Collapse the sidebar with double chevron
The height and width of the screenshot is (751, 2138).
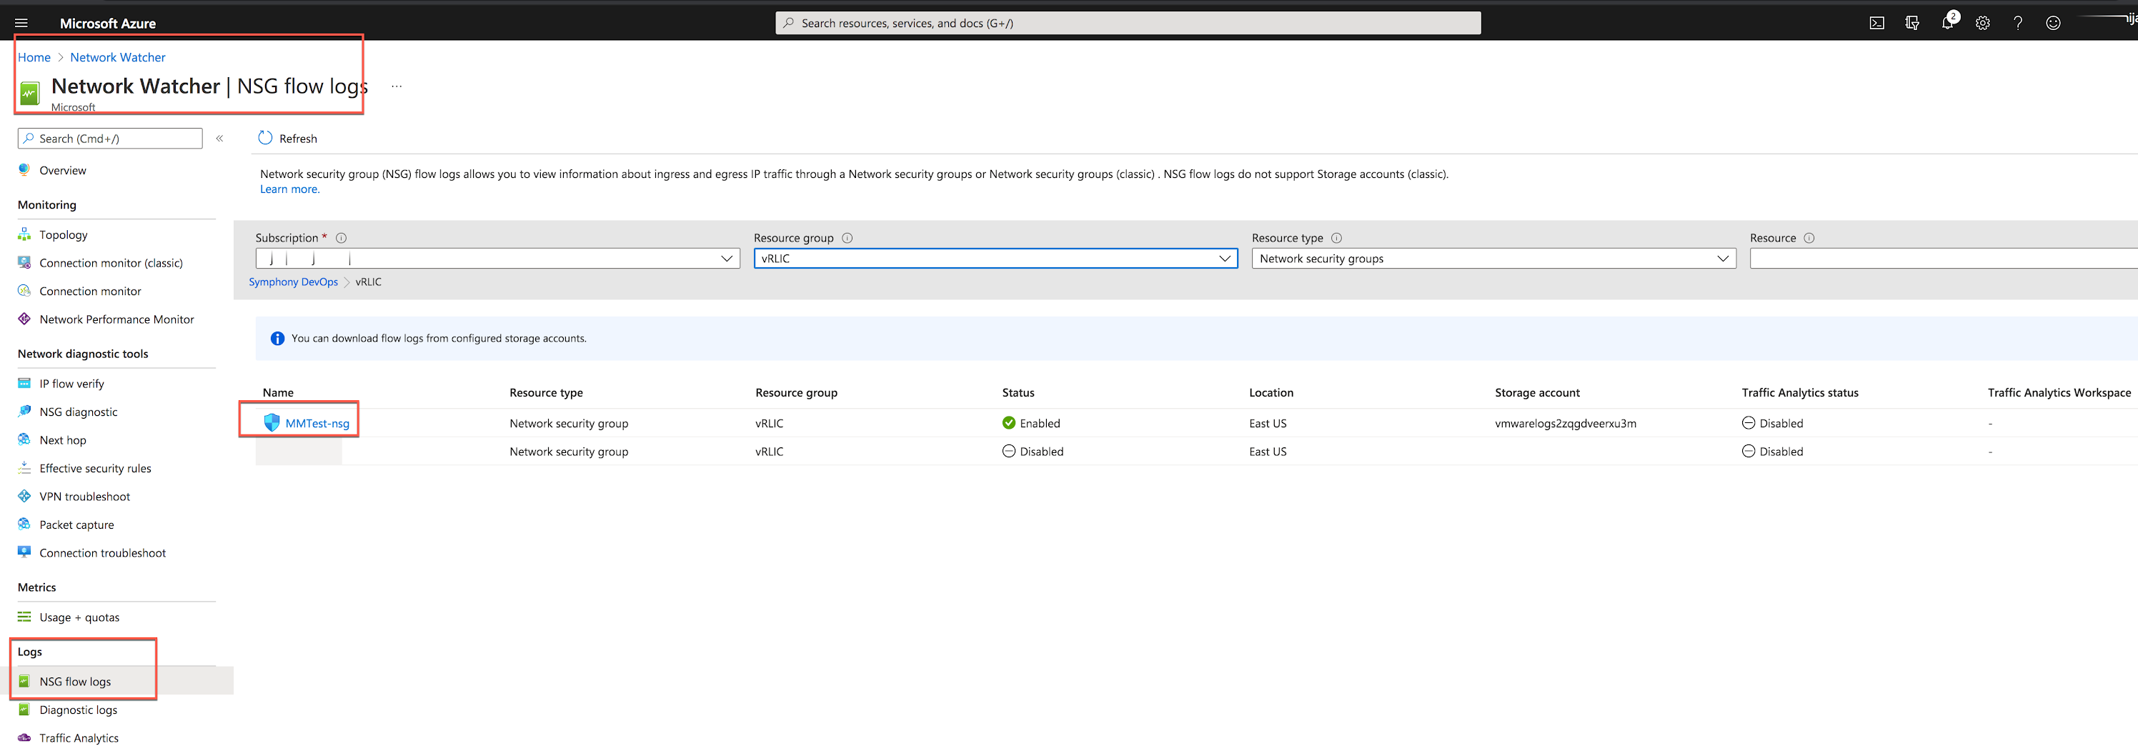click(x=220, y=139)
